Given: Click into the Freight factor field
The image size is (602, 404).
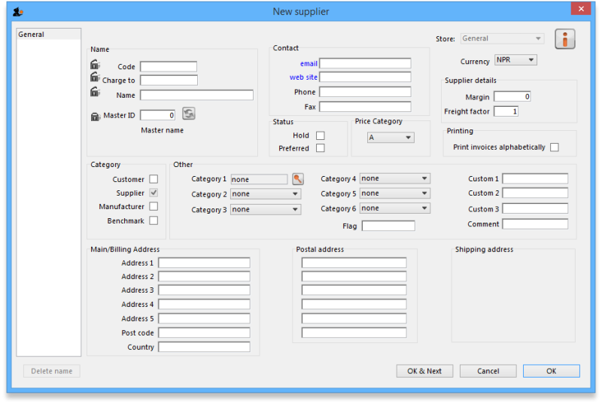Looking at the screenshot, I should coord(505,111).
